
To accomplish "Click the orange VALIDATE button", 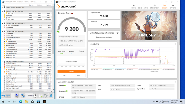I will [x=71, y=72].
